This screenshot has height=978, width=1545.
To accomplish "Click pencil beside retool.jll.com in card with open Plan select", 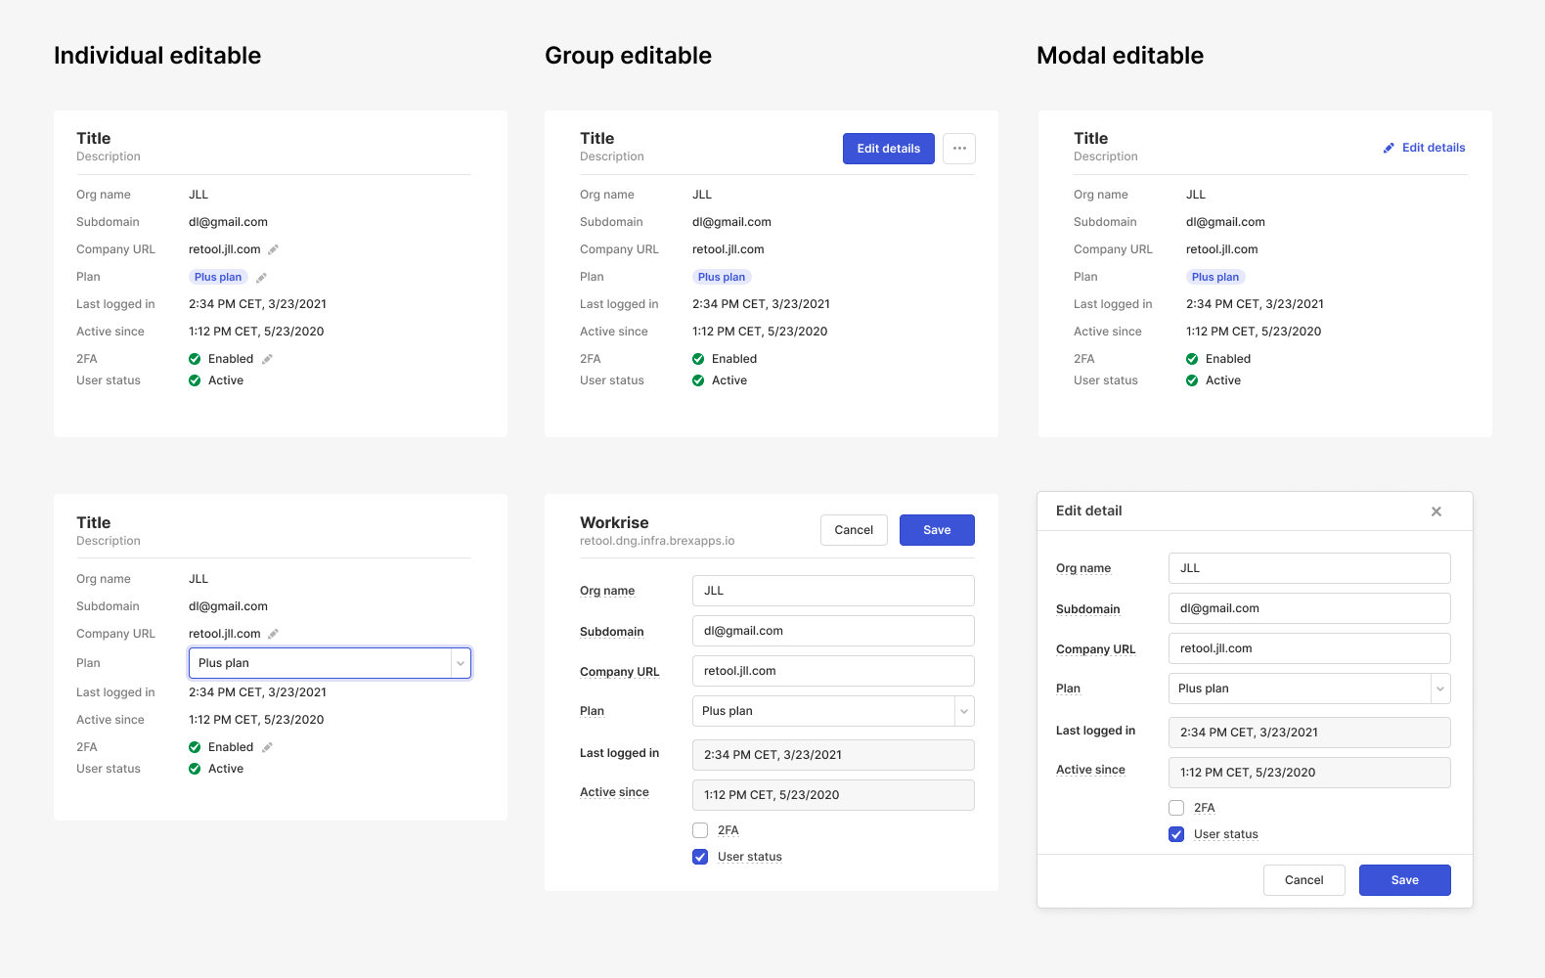I will [x=274, y=634].
